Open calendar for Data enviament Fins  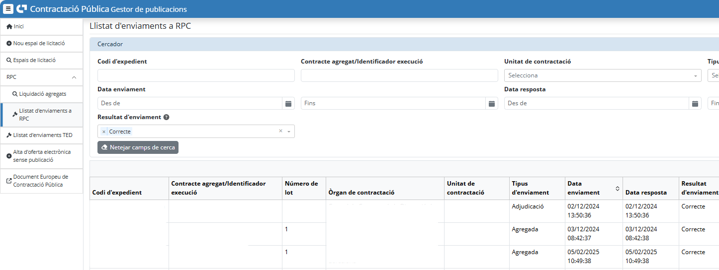(x=492, y=103)
